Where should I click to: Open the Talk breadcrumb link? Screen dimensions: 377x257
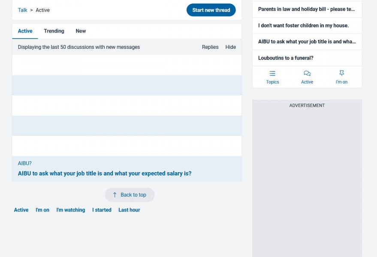(x=23, y=10)
